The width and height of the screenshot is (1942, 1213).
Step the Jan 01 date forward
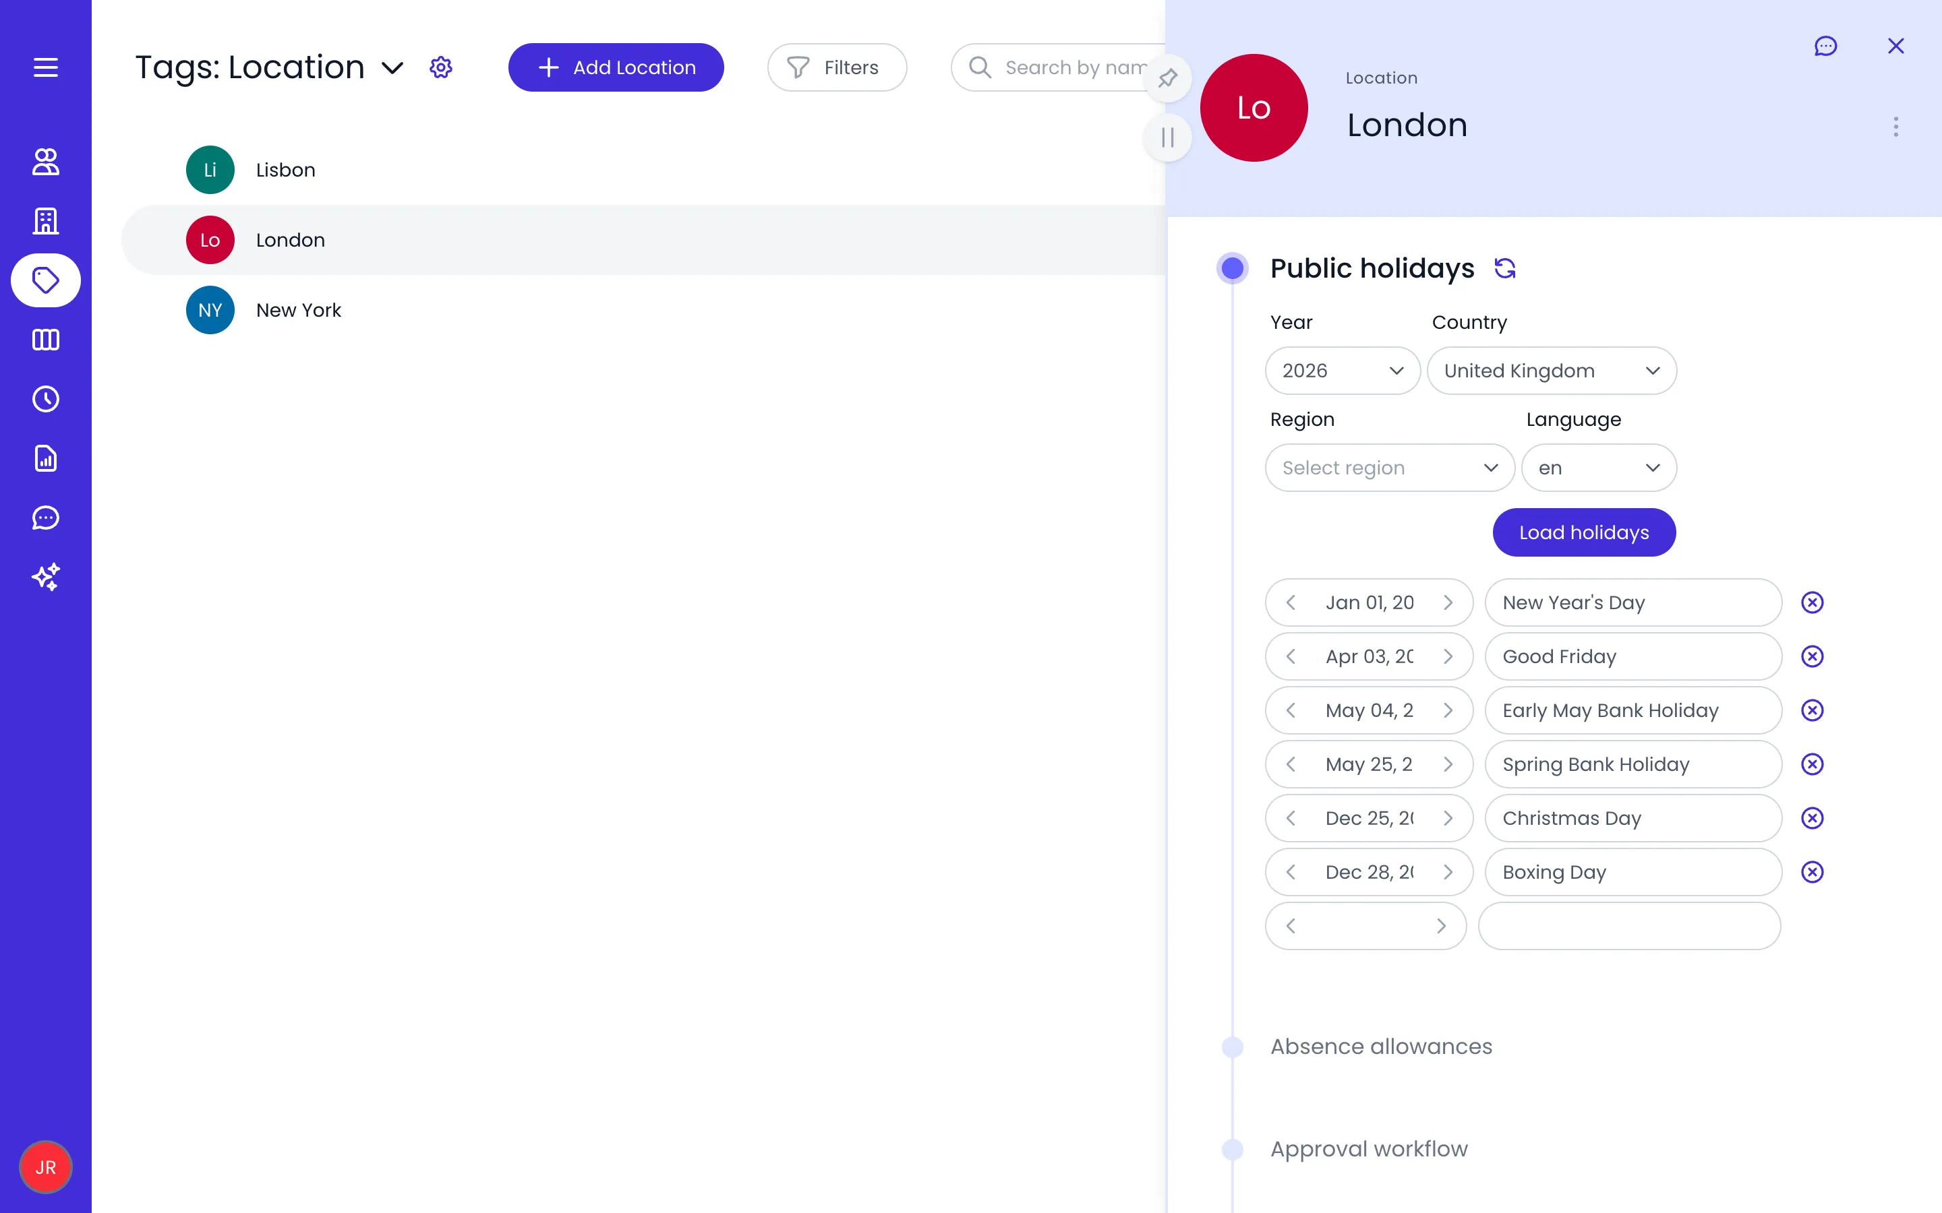[x=1448, y=602]
